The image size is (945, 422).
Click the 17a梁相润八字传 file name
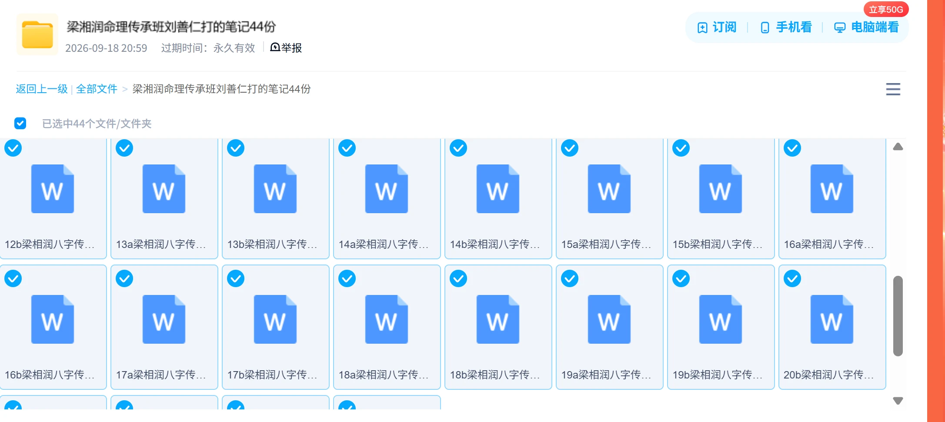click(161, 375)
